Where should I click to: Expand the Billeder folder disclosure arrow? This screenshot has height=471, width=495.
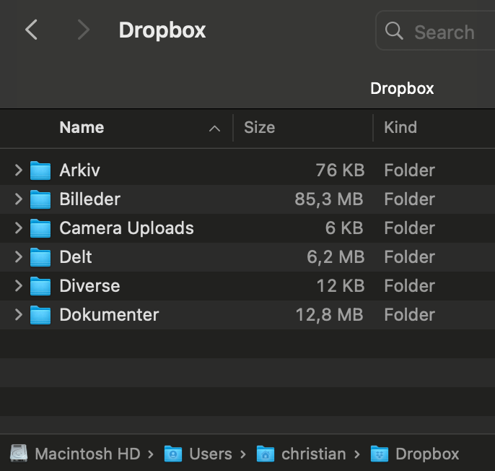19,199
